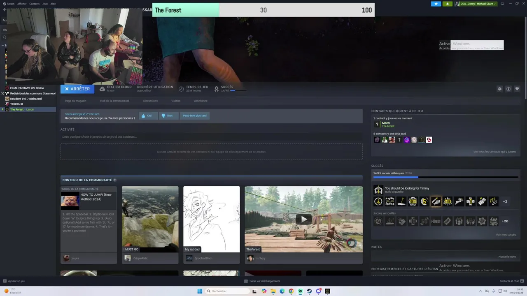Viewport: 527px width, 296px height.
Task: Open the locked flower achievement icon
Action: coord(482,221)
